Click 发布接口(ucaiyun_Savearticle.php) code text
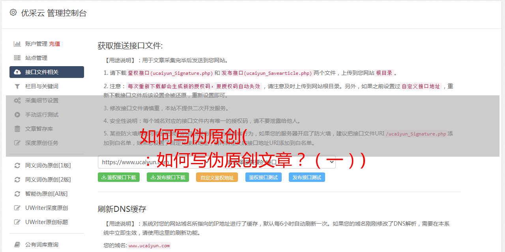Screen dimensions: 505x252 click(x=267, y=73)
